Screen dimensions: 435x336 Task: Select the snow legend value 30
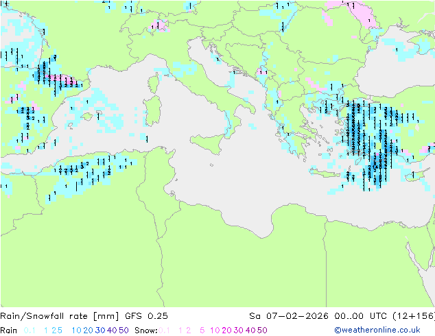click(x=239, y=331)
